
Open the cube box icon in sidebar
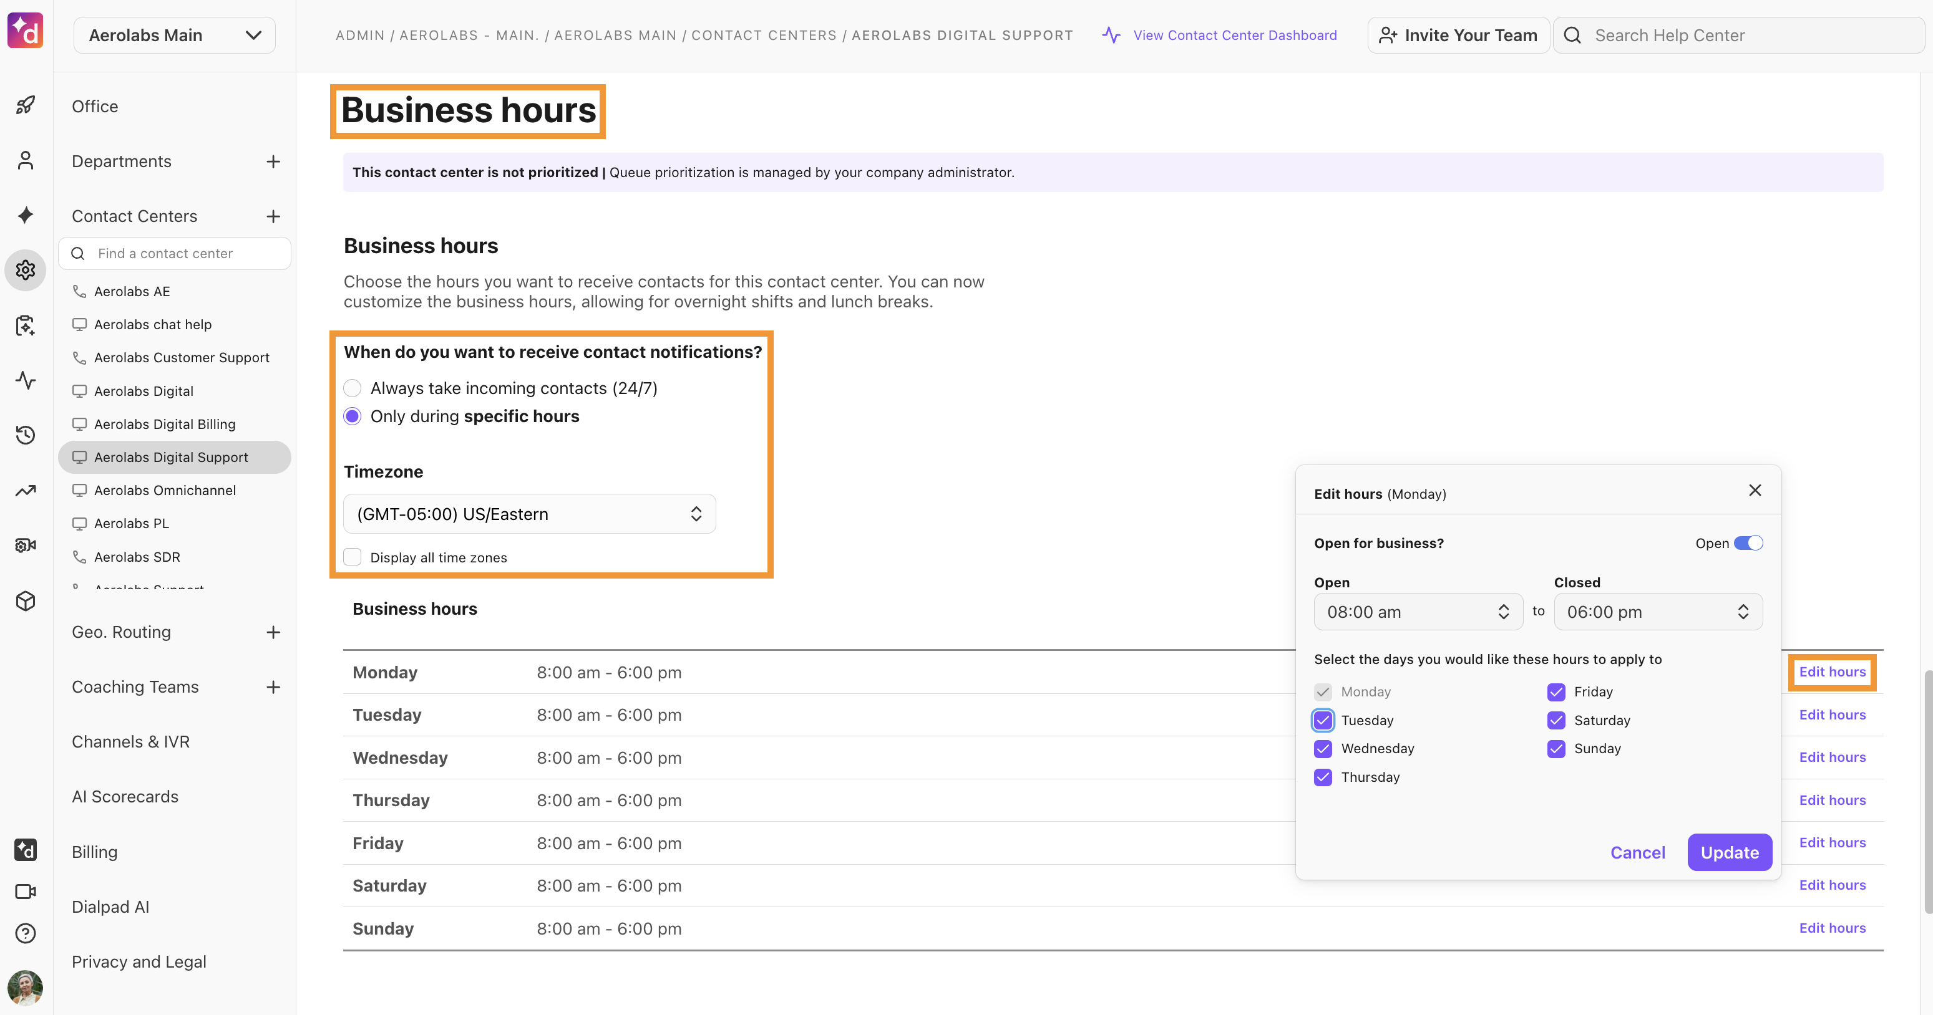click(26, 601)
